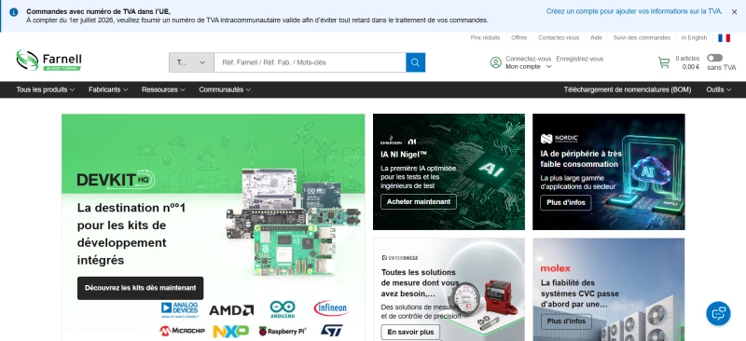Click the Enregistrez-vous link

point(579,59)
